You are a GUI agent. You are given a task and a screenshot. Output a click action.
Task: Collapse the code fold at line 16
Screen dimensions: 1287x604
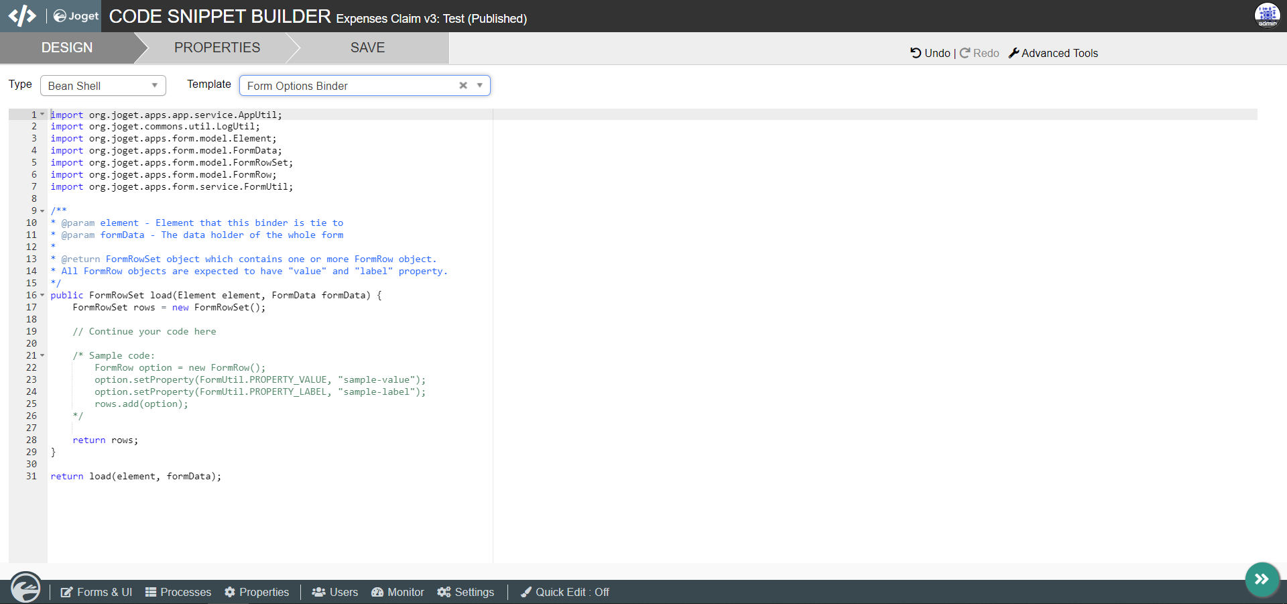tap(42, 296)
